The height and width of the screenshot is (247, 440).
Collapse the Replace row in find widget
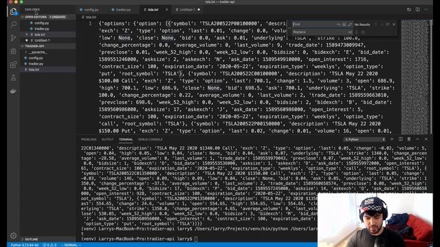pyautogui.click(x=289, y=28)
